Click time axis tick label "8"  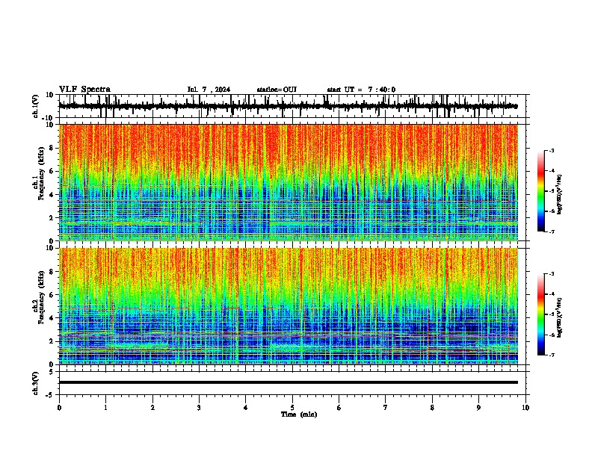pos(432,408)
